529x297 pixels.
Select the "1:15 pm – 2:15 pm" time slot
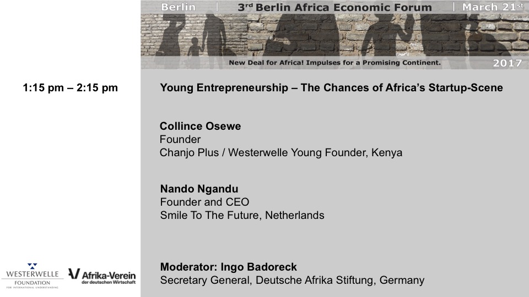click(x=71, y=87)
